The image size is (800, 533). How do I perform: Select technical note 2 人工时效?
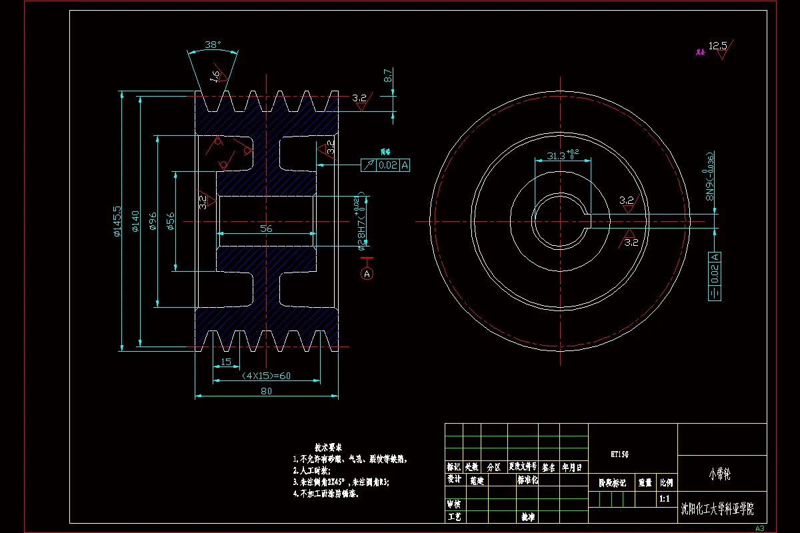312,470
